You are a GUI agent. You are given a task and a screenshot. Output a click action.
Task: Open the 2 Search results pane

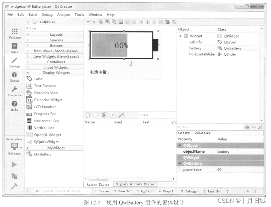click(123, 191)
